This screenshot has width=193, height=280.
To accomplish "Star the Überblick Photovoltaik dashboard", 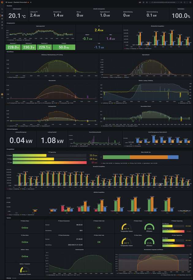I will [x=28, y=2].
